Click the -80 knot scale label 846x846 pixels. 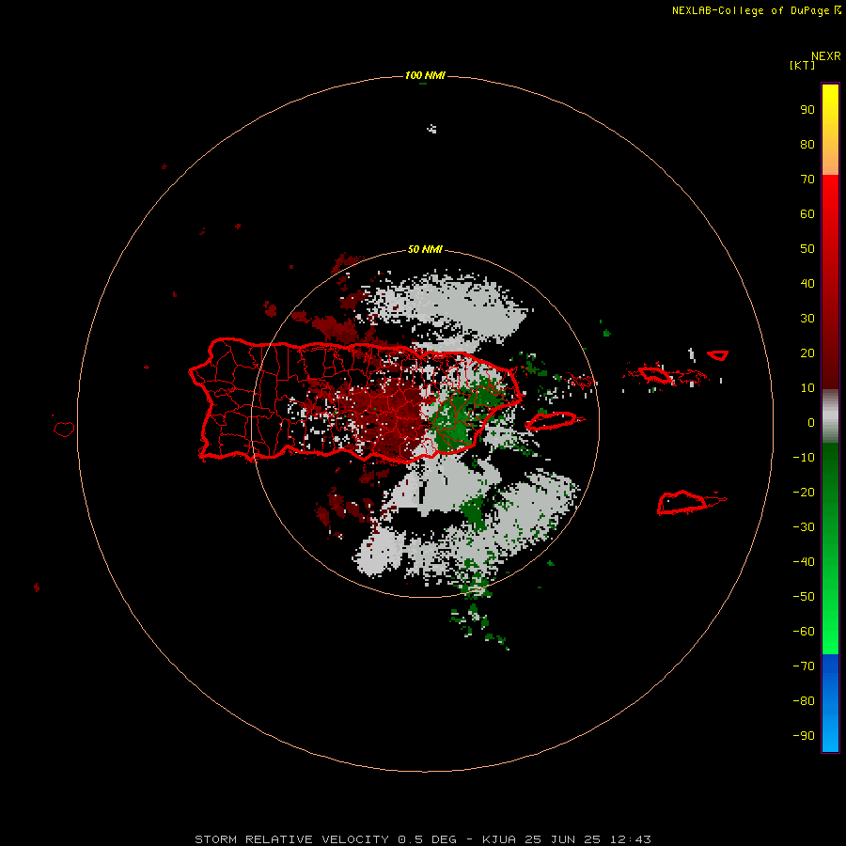(804, 701)
